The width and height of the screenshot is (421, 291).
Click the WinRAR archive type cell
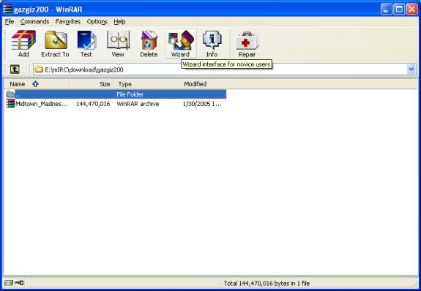click(138, 104)
